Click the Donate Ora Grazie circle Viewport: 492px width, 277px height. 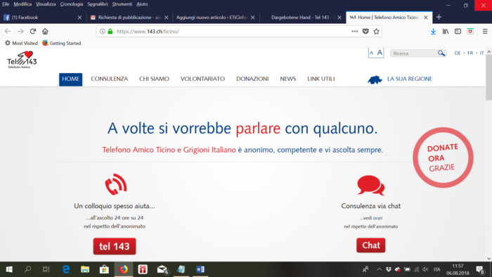tap(443, 157)
